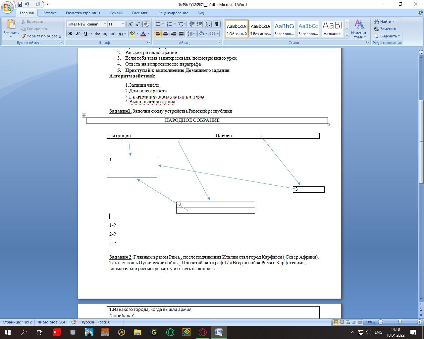Image resolution: width=424 pixels, height=339 pixels.
Task: Click the Заменить button
Action: pyautogui.click(x=386, y=29)
